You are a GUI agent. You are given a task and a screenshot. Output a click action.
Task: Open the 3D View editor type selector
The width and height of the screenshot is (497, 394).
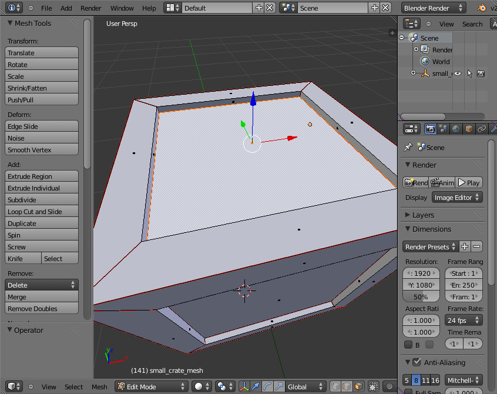pos(14,386)
